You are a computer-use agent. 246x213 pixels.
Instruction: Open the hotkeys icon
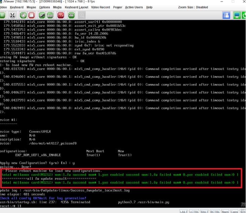coord(71,15)
